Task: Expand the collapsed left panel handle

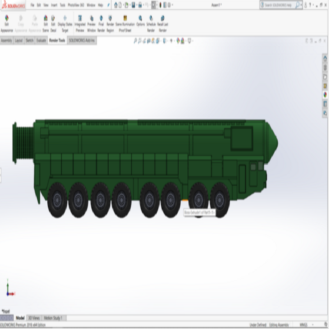Action: 1,175
